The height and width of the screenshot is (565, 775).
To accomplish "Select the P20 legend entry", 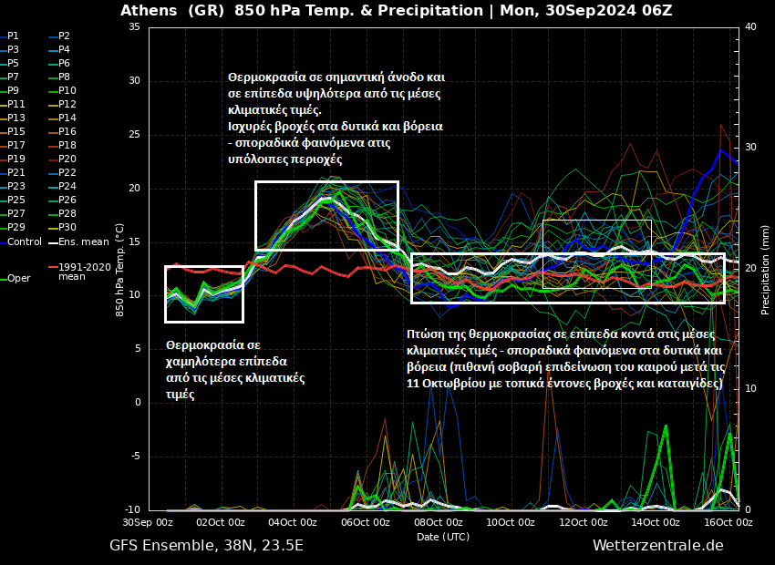I will (x=67, y=159).
